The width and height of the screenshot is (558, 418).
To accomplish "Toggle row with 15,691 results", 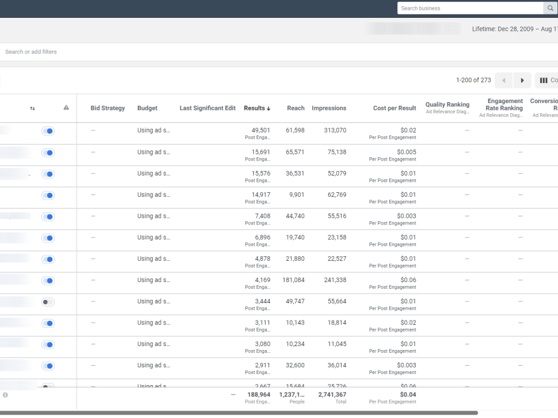I will click(47, 153).
